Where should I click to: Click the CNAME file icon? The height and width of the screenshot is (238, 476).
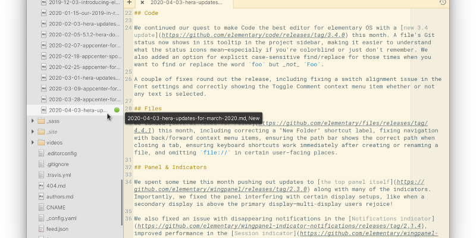(x=41, y=207)
